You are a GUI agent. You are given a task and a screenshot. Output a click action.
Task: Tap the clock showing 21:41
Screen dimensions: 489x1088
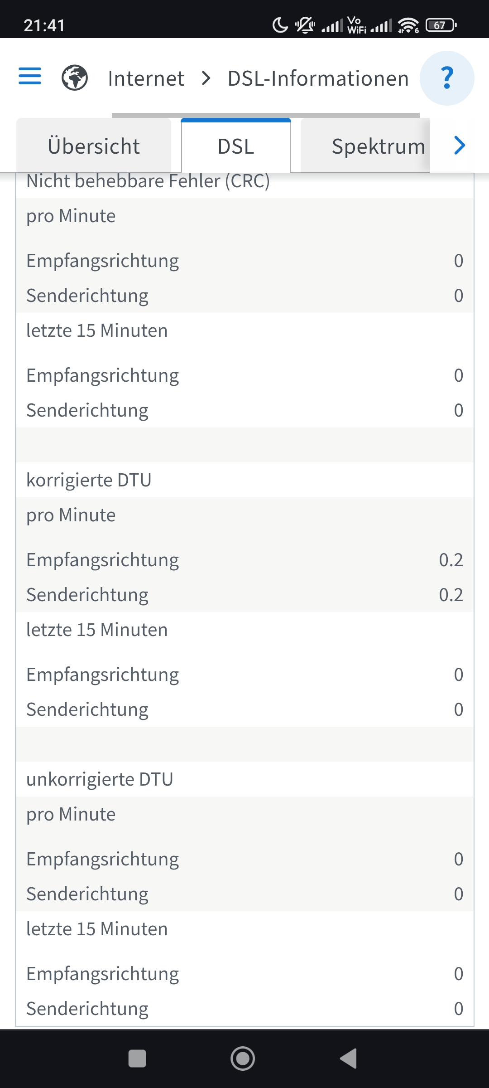44,25
